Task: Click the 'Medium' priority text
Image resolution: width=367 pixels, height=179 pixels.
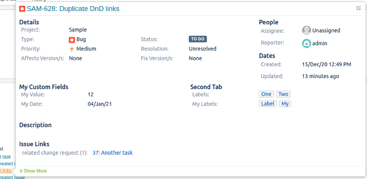Action: click(x=86, y=49)
